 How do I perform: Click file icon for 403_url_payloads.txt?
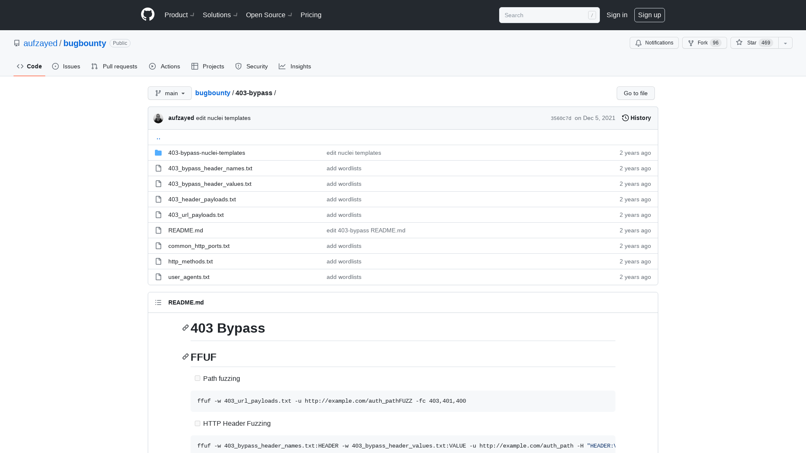coord(158,215)
